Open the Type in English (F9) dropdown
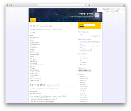The width and height of the screenshot is (131, 111). 108,9
